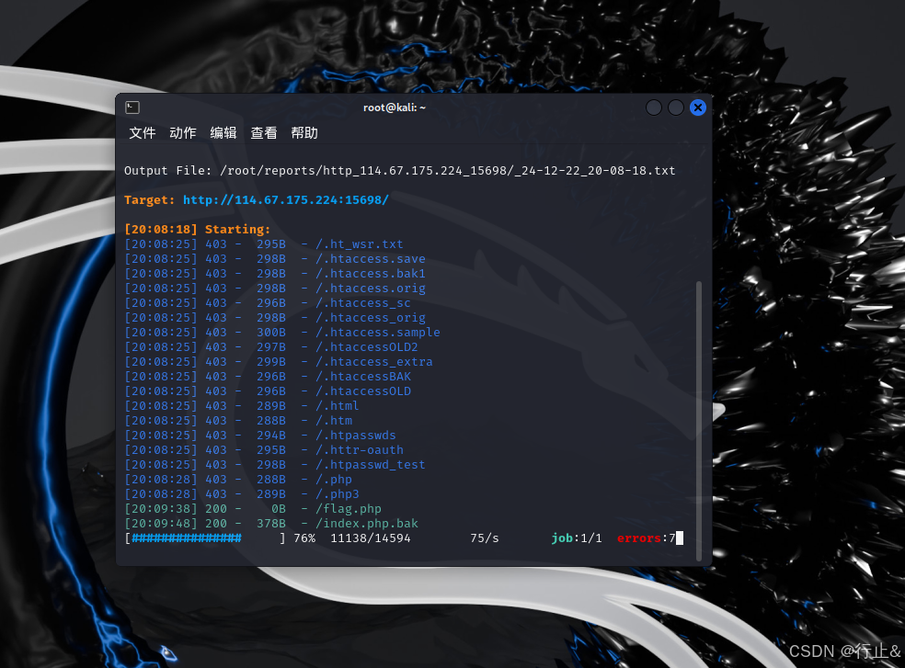
Task: Click the 0B size of flag.php
Action: pyautogui.click(x=279, y=509)
